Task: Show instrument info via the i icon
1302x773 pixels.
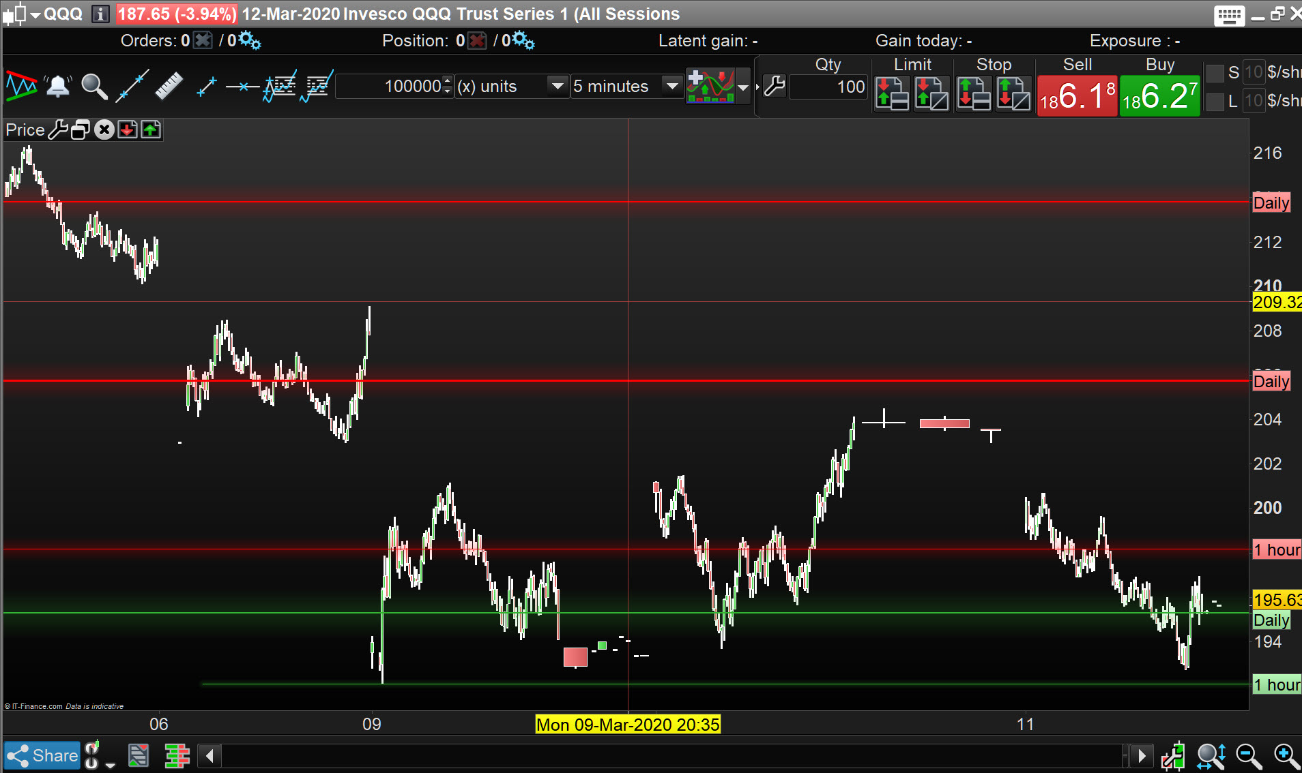Action: point(100,14)
